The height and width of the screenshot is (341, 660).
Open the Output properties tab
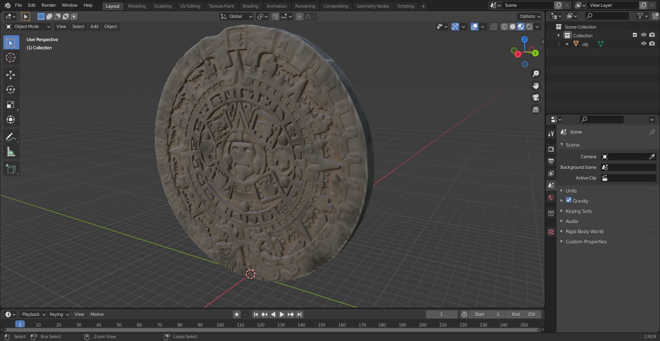pyautogui.click(x=551, y=161)
